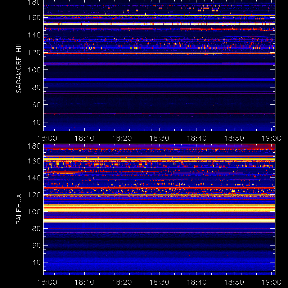Pick the 18:50 time label under Sagamore Hill plot
The width and height of the screenshot is (288, 288).
coord(234,138)
